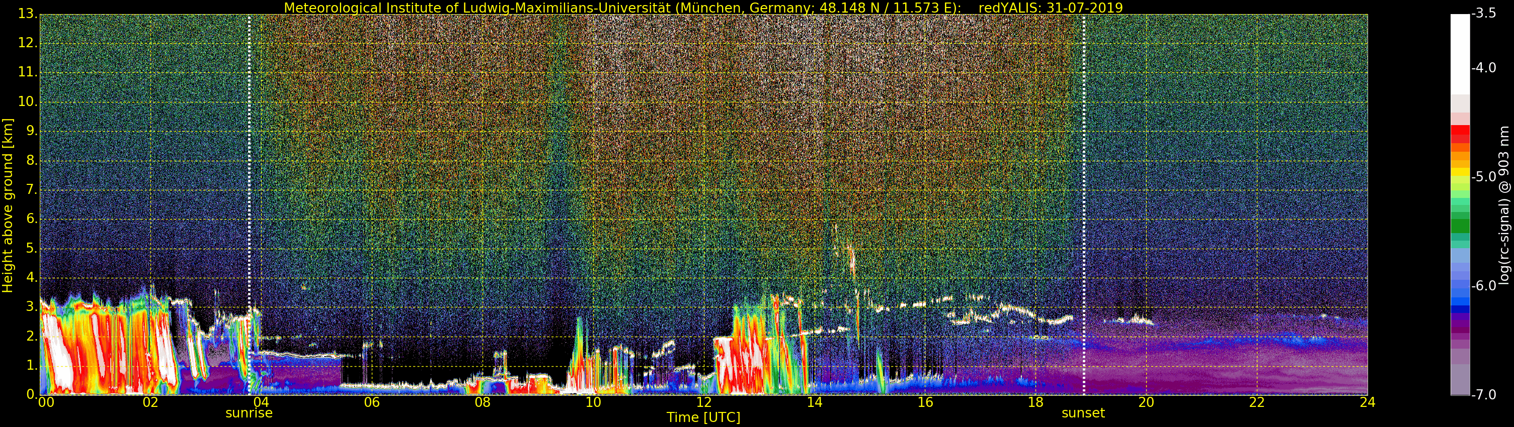The image size is (1514, 427).
Task: Click the "20" time axis tick label
Action: point(1146,402)
